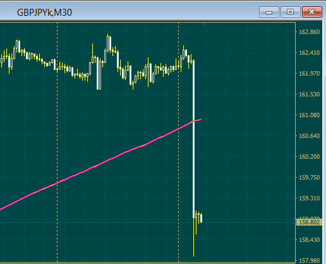The height and width of the screenshot is (264, 326).
Task: Click the 162.860 price scale label
Action: pos(309,32)
